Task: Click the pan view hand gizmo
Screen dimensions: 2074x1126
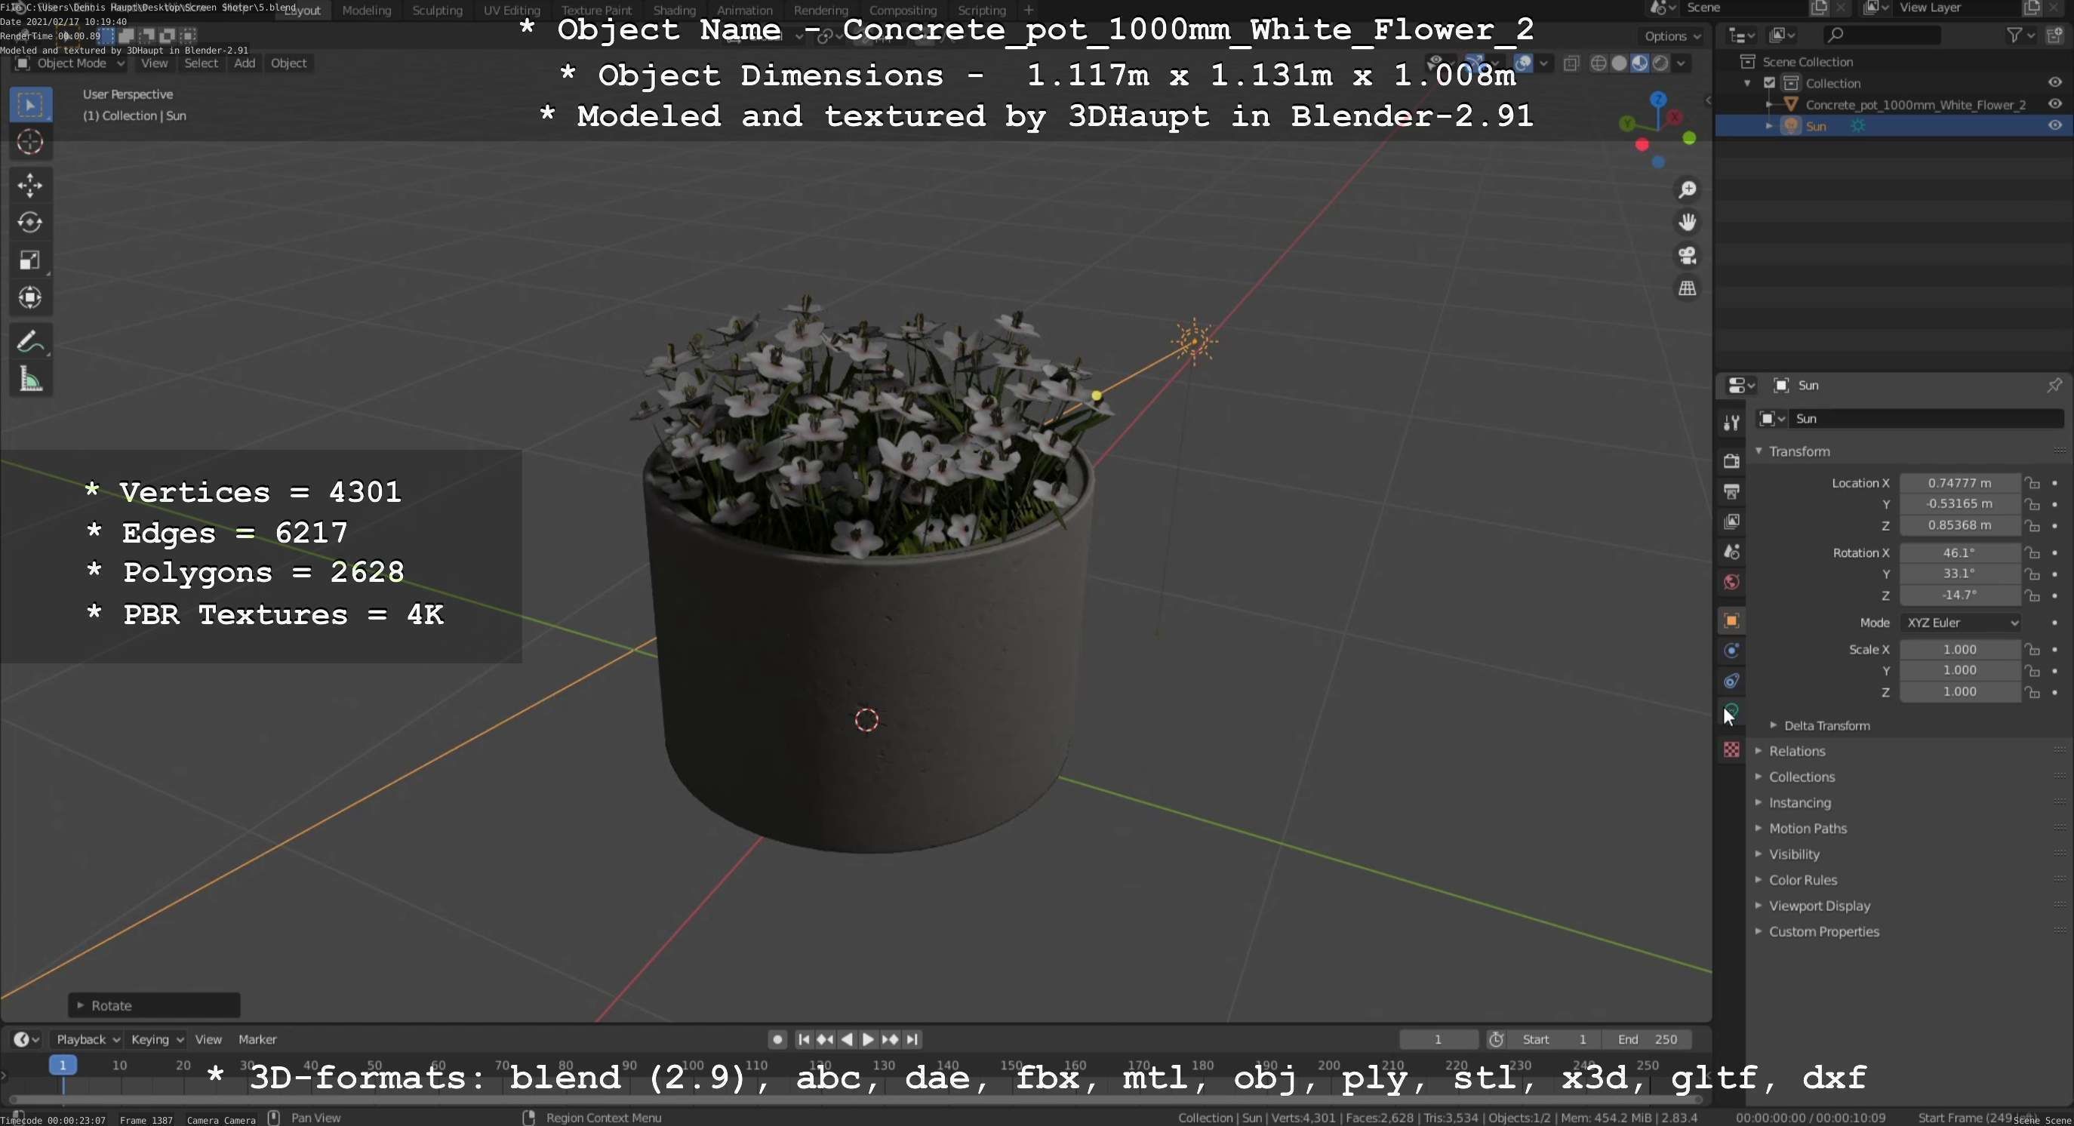Action: (1687, 222)
